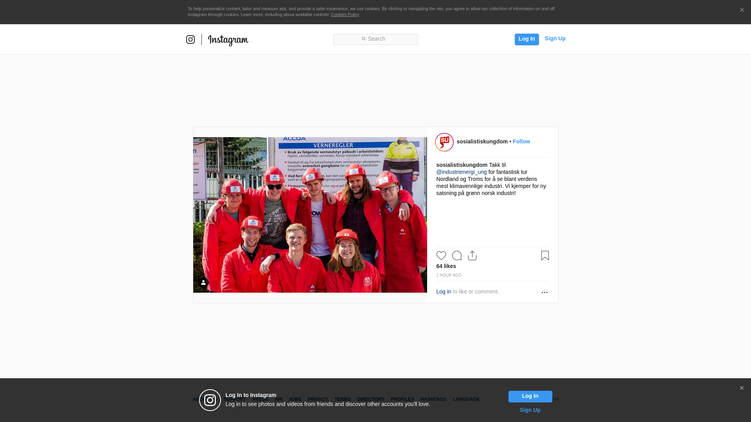Click the Sign Up header link
The image size is (751, 422).
(555, 38)
